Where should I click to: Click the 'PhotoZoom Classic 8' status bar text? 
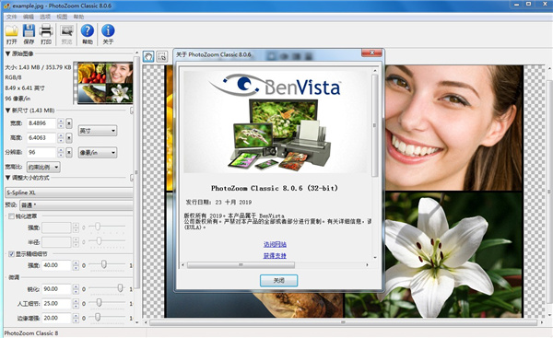point(31,333)
